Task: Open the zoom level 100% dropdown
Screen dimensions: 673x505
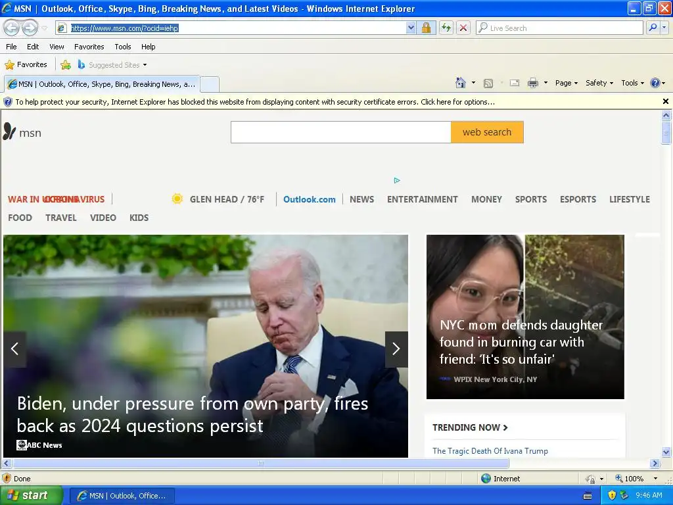Action: (655, 479)
